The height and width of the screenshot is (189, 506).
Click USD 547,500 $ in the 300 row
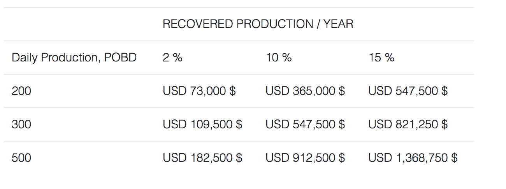pos(305,124)
